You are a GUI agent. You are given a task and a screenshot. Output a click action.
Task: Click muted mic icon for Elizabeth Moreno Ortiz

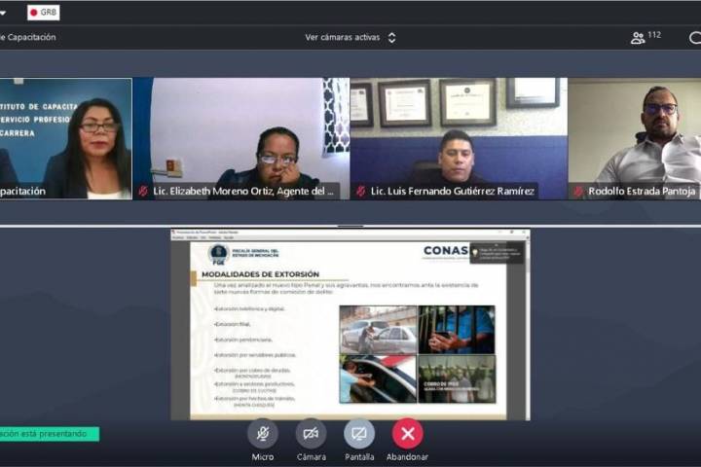click(x=143, y=192)
